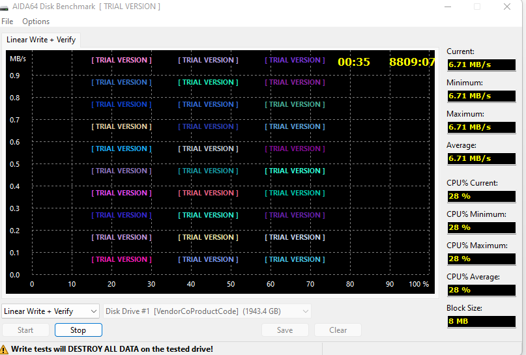Click the Clear button
Screen dimensions: 526x355
(338, 330)
